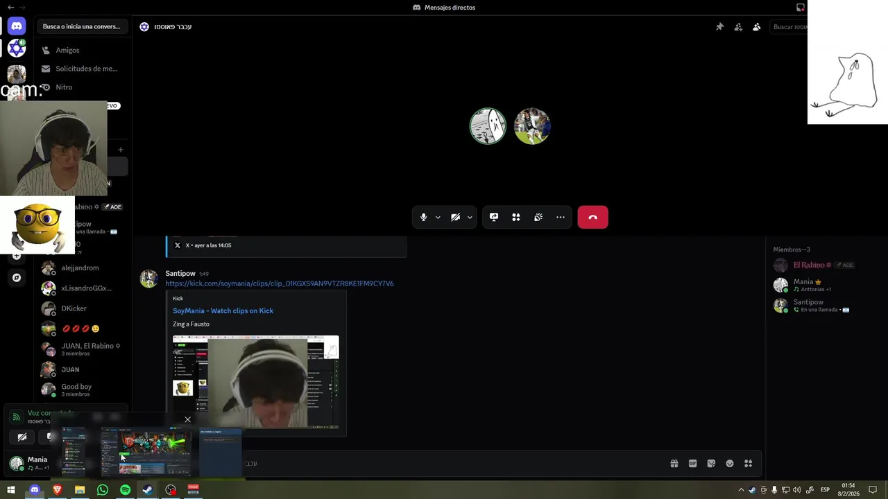This screenshot has width=888, height=499.
Task: Click Santipow's avatar beside the message
Action: [148, 279]
